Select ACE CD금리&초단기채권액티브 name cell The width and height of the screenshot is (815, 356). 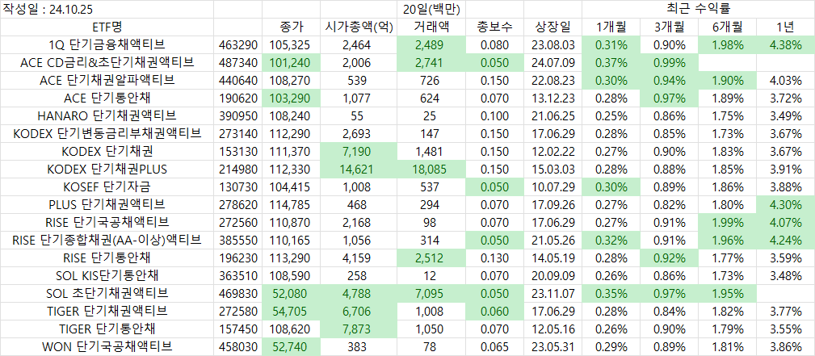(x=107, y=62)
